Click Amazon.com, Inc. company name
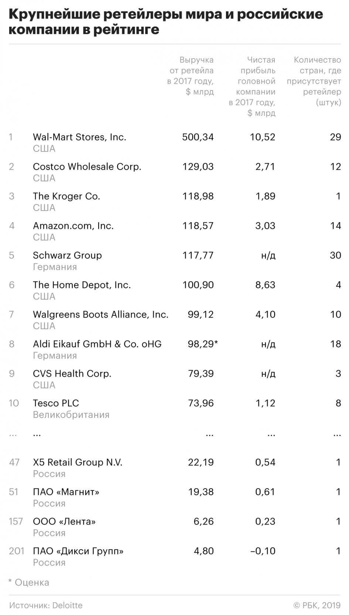349x615 pixels. [73, 226]
